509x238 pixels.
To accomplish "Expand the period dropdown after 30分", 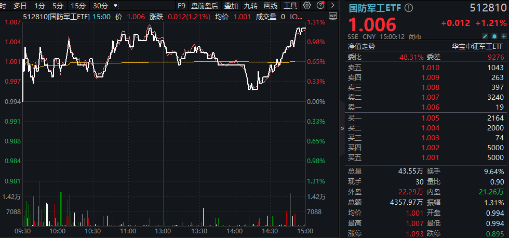I will click(115, 6).
